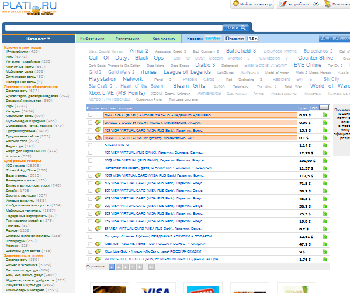Open the Информация menu item
The image size is (350, 293).
tap(92, 39)
